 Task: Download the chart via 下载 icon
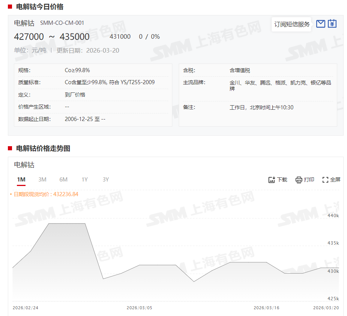278,180
